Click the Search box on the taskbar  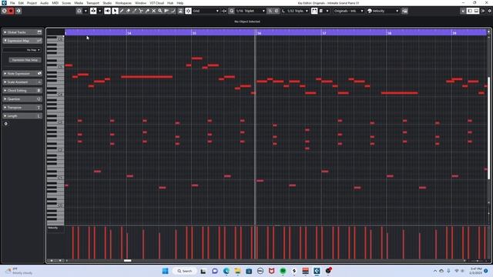click(x=185, y=271)
